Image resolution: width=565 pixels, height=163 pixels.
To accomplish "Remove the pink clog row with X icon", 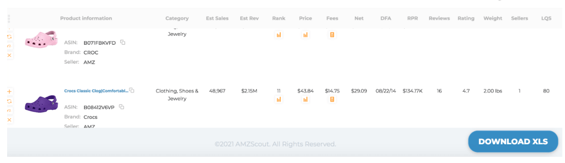I will click(9, 55).
